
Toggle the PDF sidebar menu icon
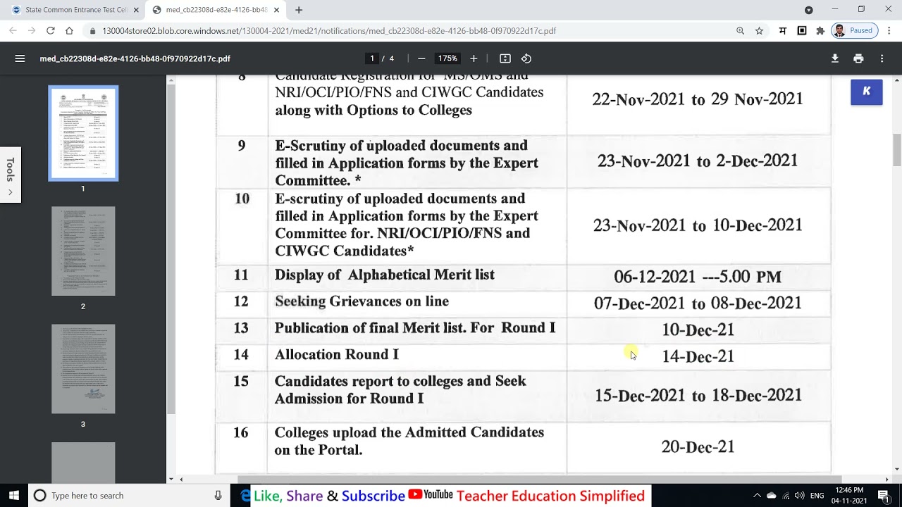click(20, 58)
